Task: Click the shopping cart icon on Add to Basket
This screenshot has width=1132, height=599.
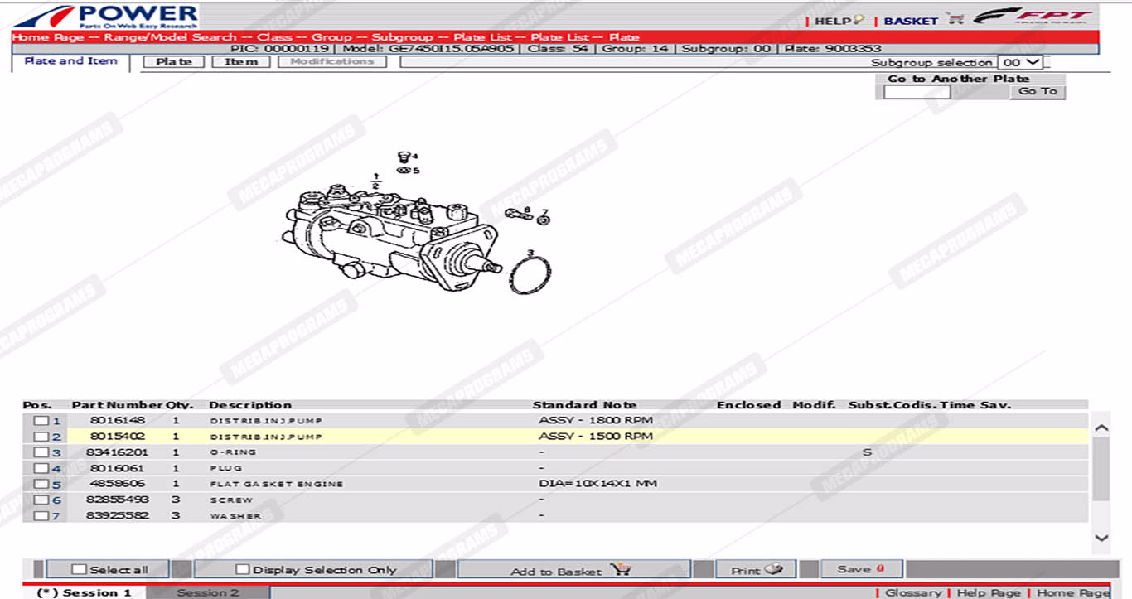Action: 620,569
